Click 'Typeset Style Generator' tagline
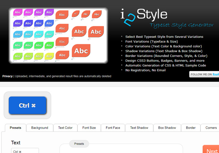The image size is (219, 153). coord(181,25)
